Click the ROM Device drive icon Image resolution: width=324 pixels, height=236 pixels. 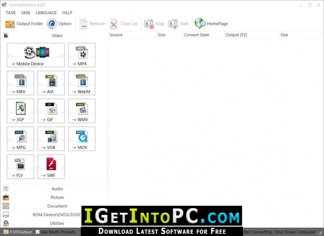coord(6,215)
